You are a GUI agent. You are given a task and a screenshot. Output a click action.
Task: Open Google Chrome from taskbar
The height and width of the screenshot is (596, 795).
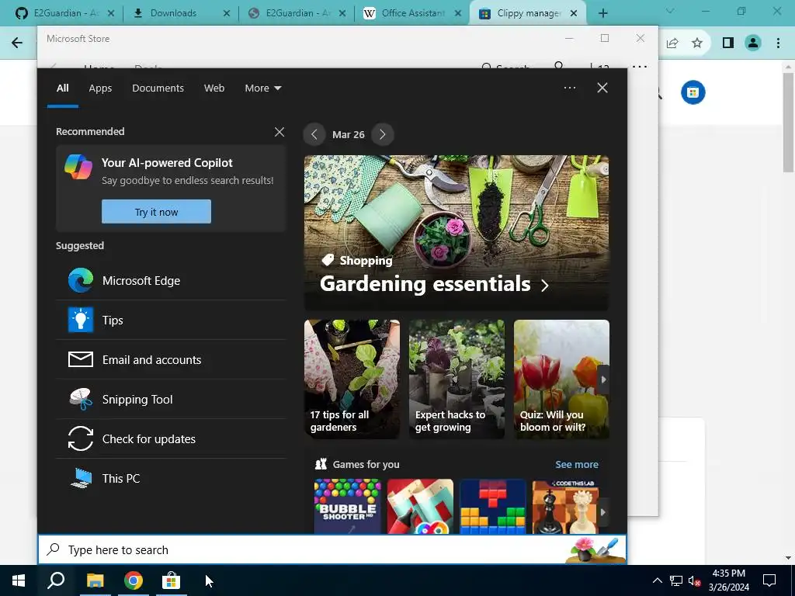[134, 580]
